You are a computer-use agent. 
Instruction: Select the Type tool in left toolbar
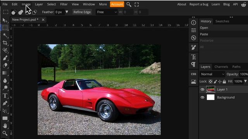click(5, 96)
